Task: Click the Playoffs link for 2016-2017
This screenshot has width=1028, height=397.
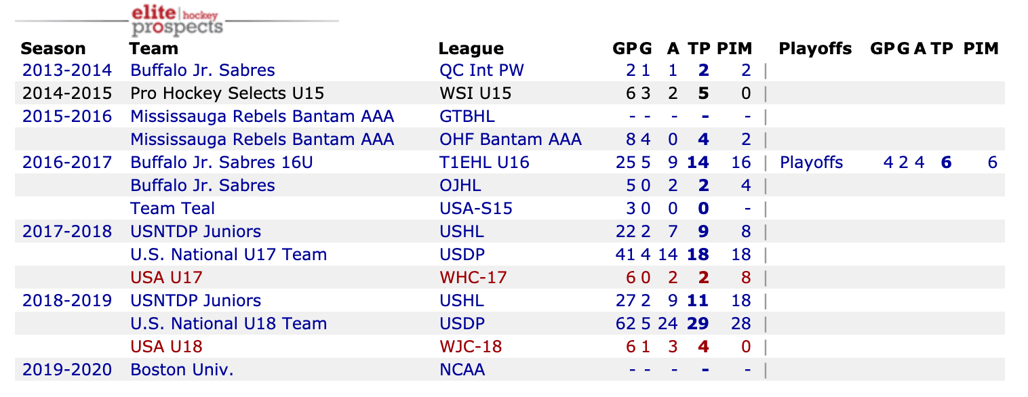Action: pos(811,163)
